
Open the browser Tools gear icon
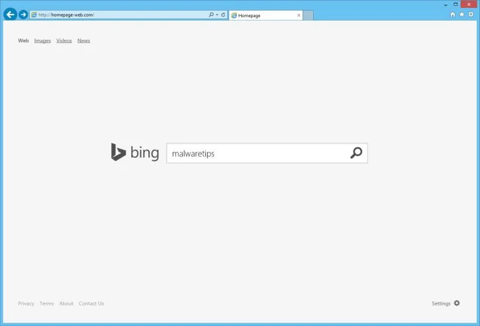click(471, 15)
